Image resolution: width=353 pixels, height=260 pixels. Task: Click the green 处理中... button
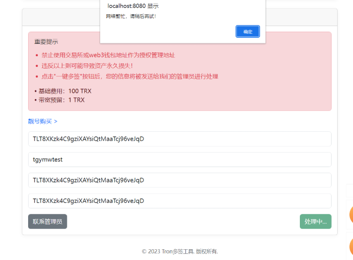click(x=315, y=221)
